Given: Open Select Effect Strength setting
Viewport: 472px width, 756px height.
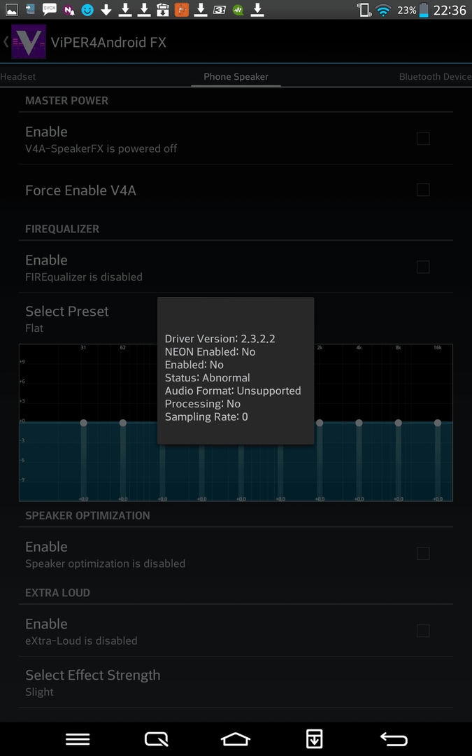Looking at the screenshot, I should click(x=93, y=682).
